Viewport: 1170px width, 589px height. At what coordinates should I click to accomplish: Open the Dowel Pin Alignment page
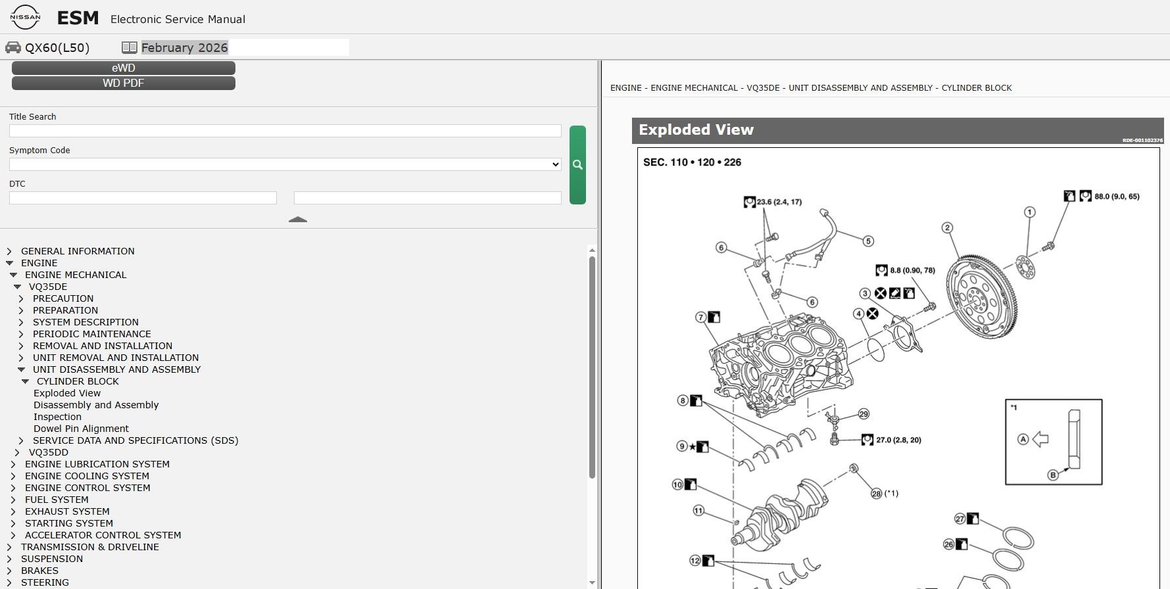tap(81, 429)
